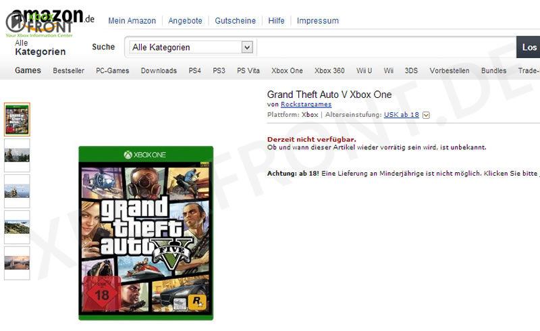Select the fourth screenshot thumbnail
The width and height of the screenshot is (540, 331).
[x=17, y=227]
